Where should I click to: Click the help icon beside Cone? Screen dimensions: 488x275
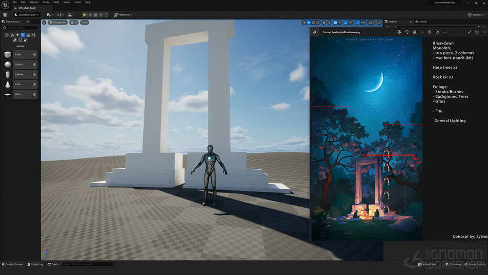tap(35, 85)
